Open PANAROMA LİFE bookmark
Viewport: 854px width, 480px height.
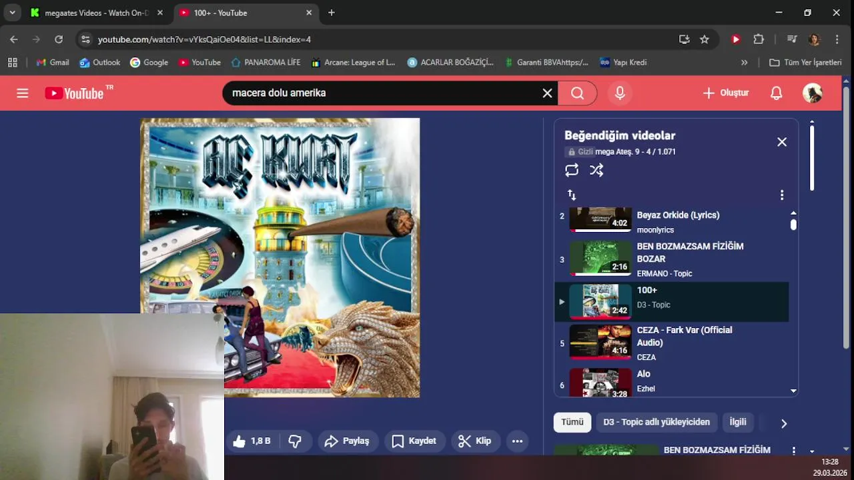[x=266, y=62]
